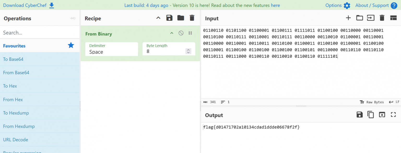Collapse the Recipe panel with chevron
Screen dimensions: 401x153
point(158,18)
